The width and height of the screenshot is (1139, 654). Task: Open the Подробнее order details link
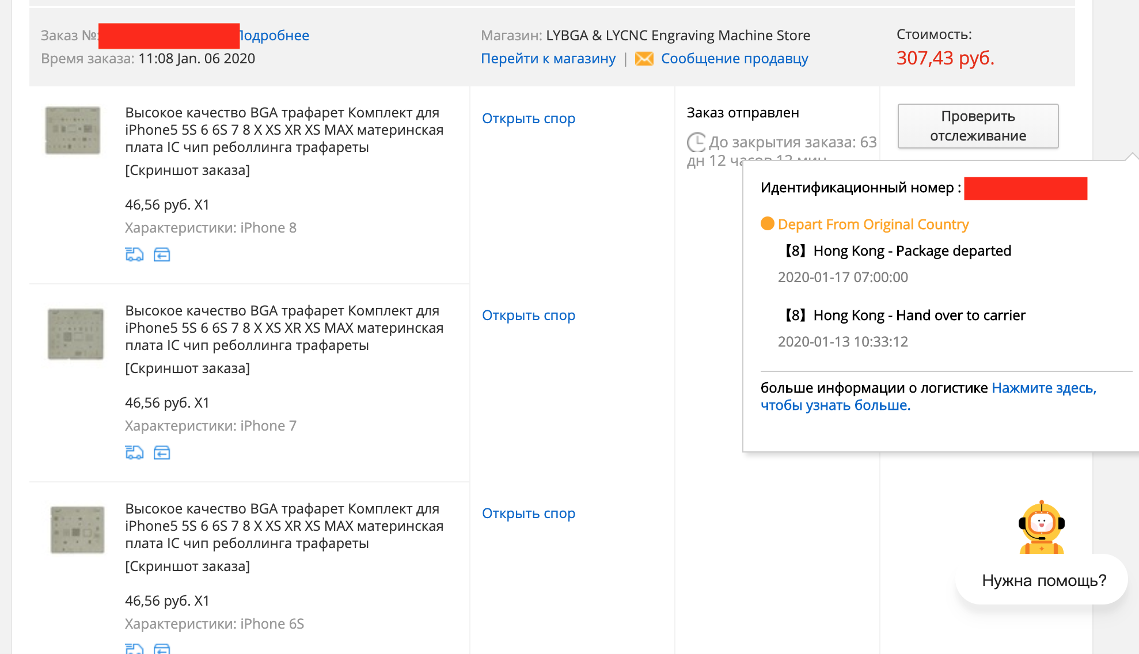click(275, 36)
